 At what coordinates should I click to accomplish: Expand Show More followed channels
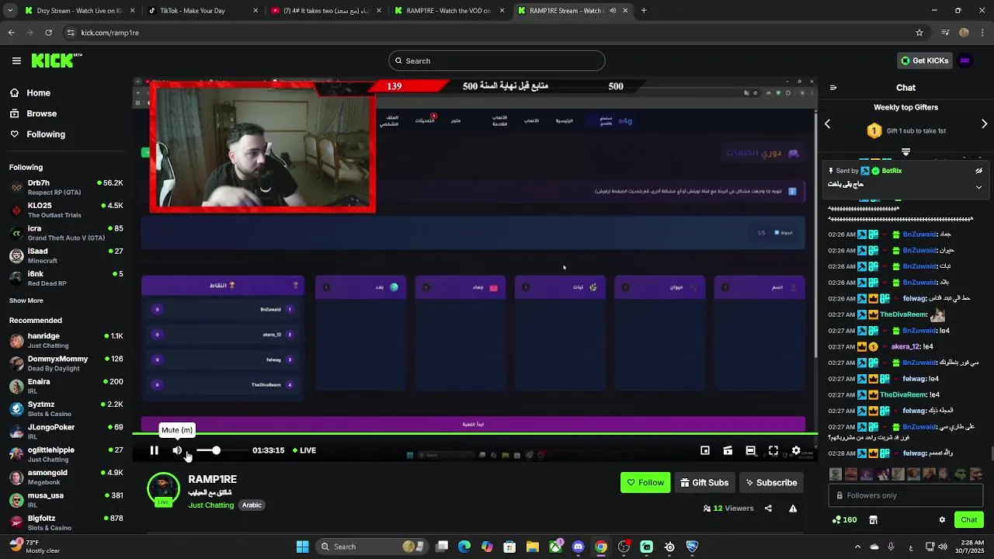[x=26, y=300]
